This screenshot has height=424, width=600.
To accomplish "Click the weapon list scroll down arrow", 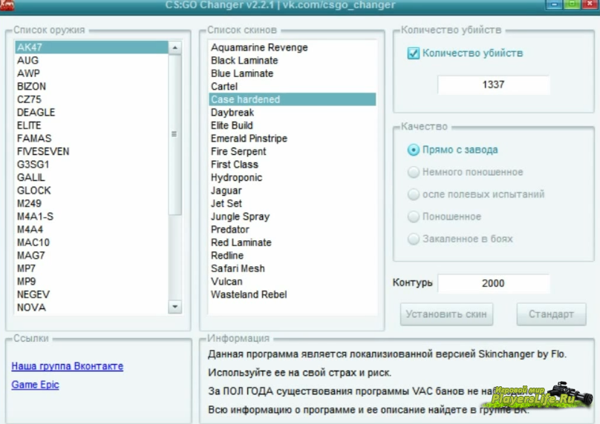I will 175,307.
